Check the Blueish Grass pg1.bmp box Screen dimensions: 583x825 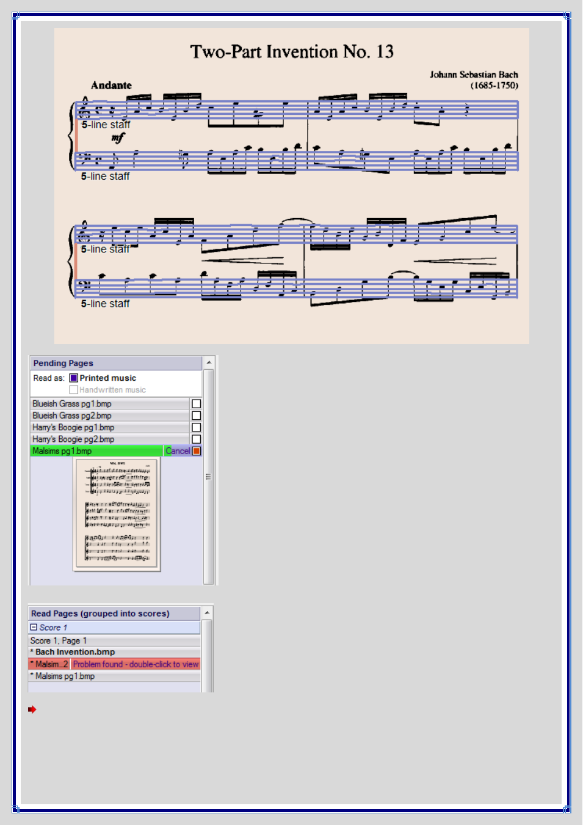pos(197,404)
